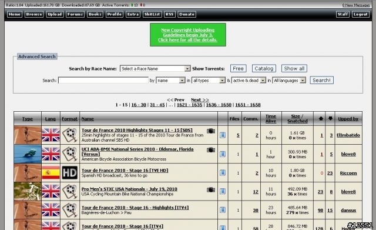Open the Extra menu button
This screenshot has width=376, height=230.
(133, 14)
